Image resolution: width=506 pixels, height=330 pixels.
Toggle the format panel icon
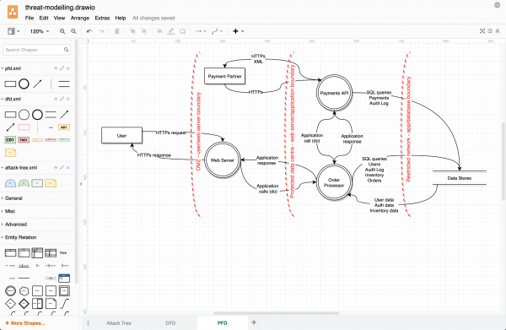coord(490,31)
